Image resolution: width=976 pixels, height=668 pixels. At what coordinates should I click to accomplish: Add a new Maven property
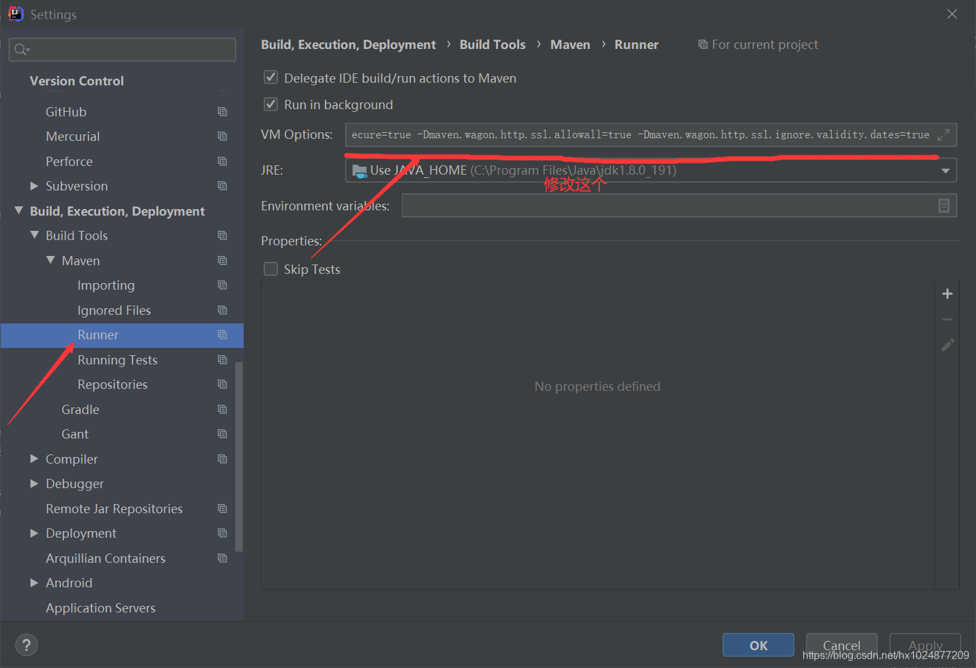pyautogui.click(x=948, y=294)
